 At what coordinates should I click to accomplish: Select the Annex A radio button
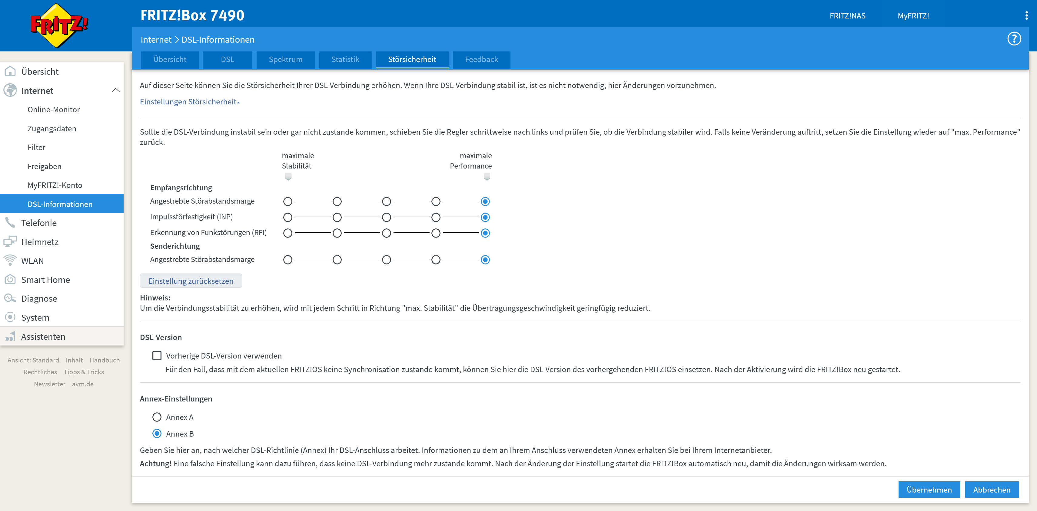coord(157,417)
